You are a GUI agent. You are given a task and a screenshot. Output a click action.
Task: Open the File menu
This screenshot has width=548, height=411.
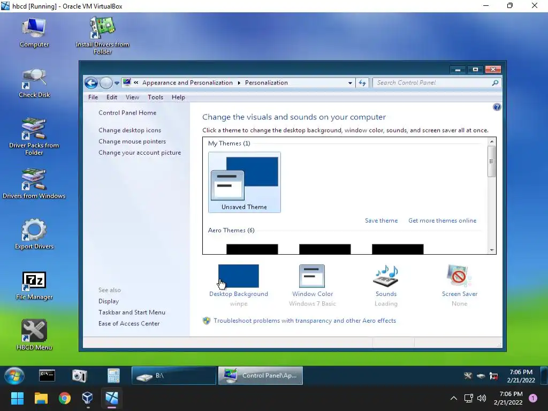click(93, 97)
